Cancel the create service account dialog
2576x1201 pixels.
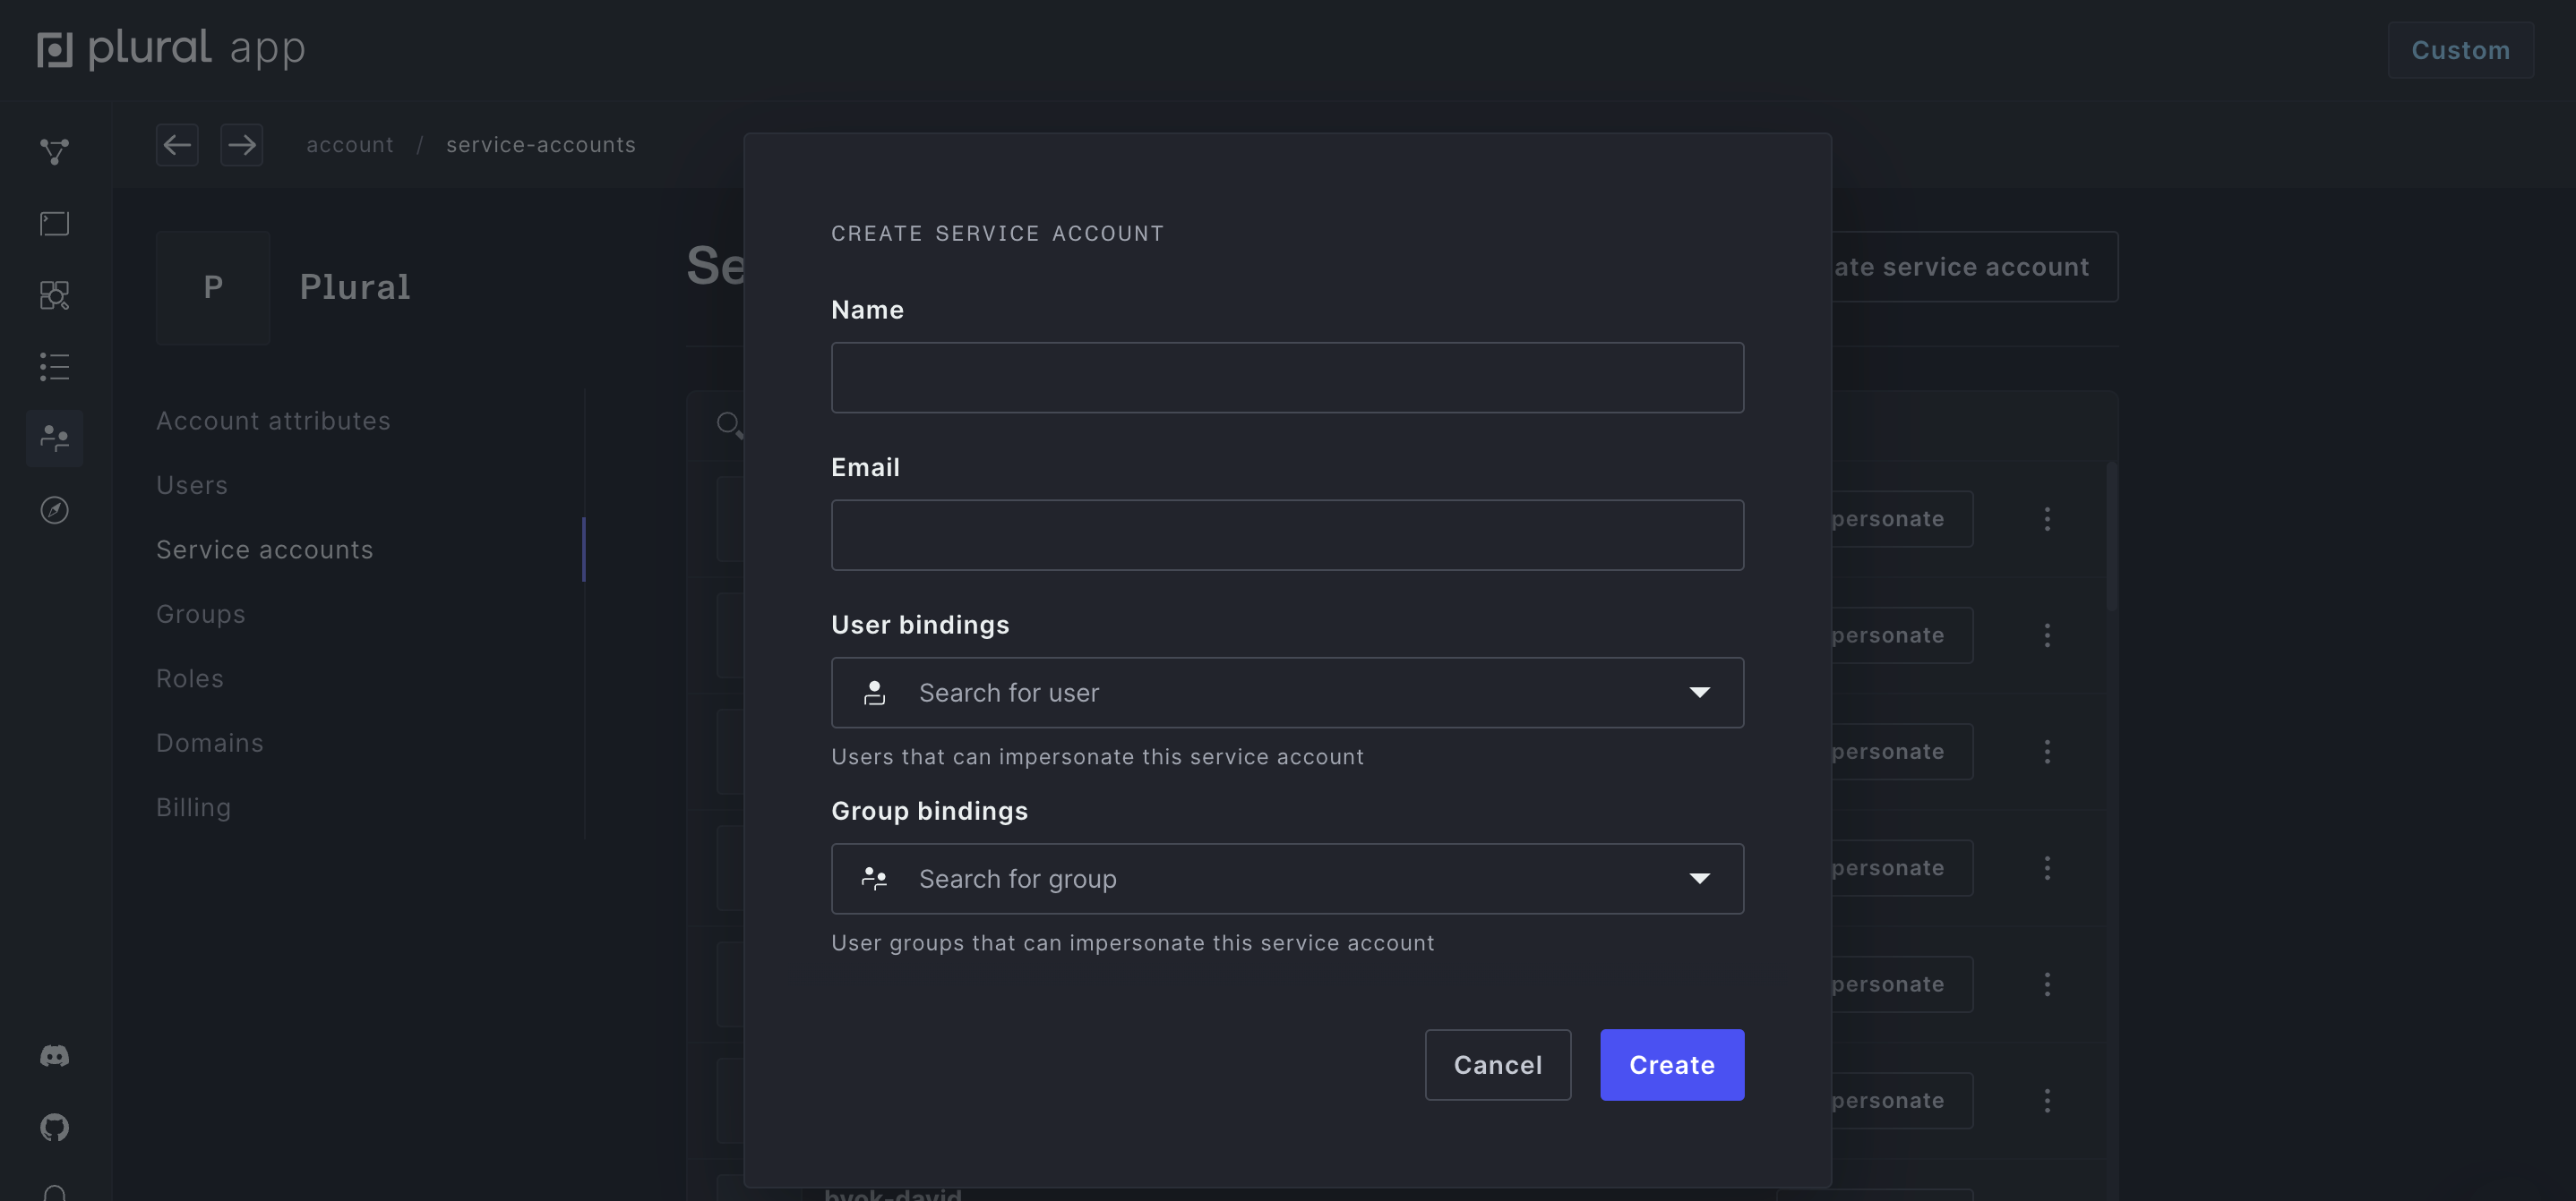(1497, 1065)
